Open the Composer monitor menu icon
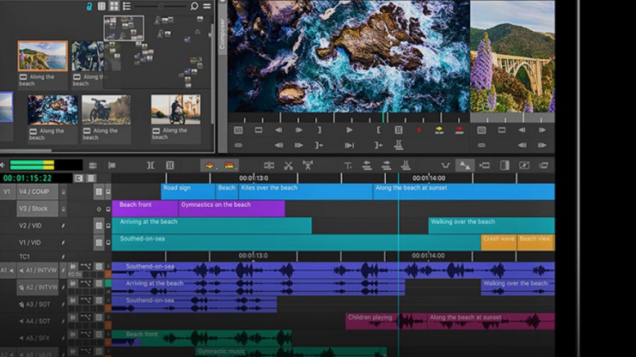Image resolution: width=636 pixels, height=357 pixels. (x=238, y=130)
